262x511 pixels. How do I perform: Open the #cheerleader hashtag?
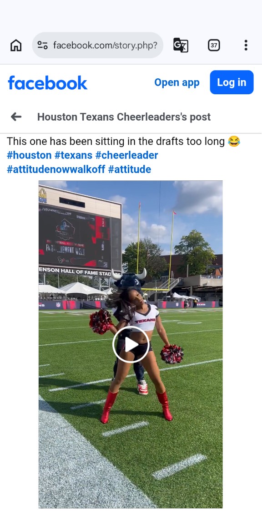(x=126, y=155)
